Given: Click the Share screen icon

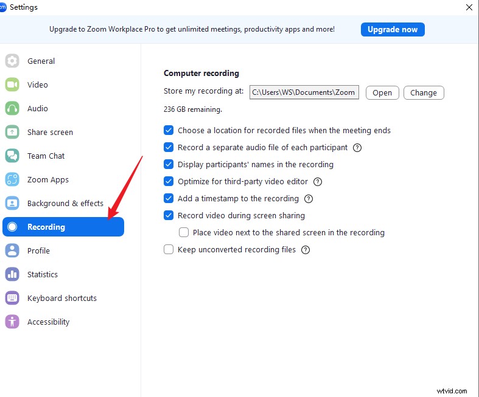Looking at the screenshot, I should click(12, 132).
